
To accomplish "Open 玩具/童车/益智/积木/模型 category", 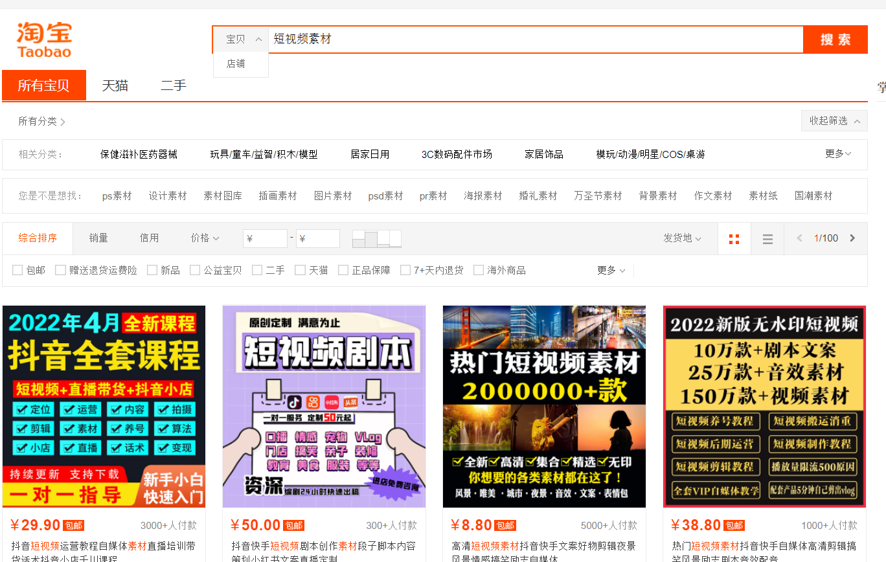I will click(264, 154).
